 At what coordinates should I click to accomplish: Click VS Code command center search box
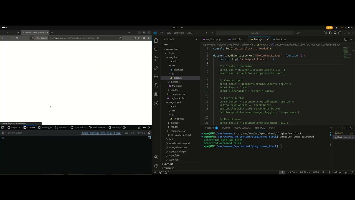[254, 33]
